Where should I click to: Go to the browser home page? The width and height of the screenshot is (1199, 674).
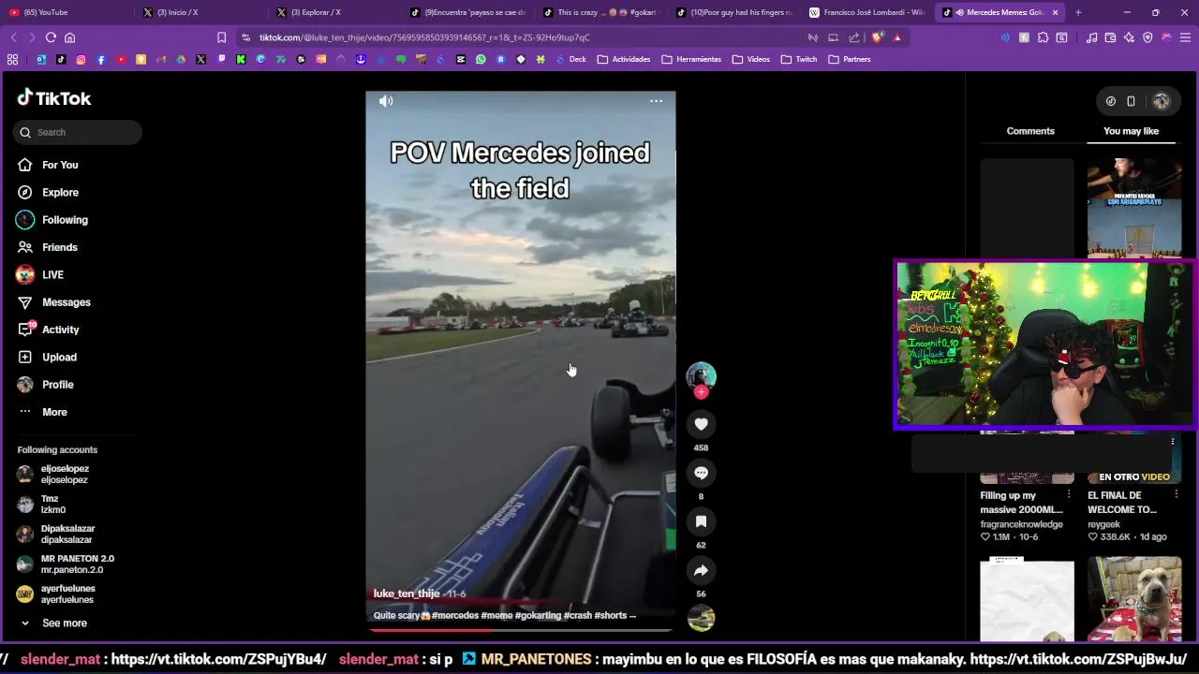click(69, 37)
